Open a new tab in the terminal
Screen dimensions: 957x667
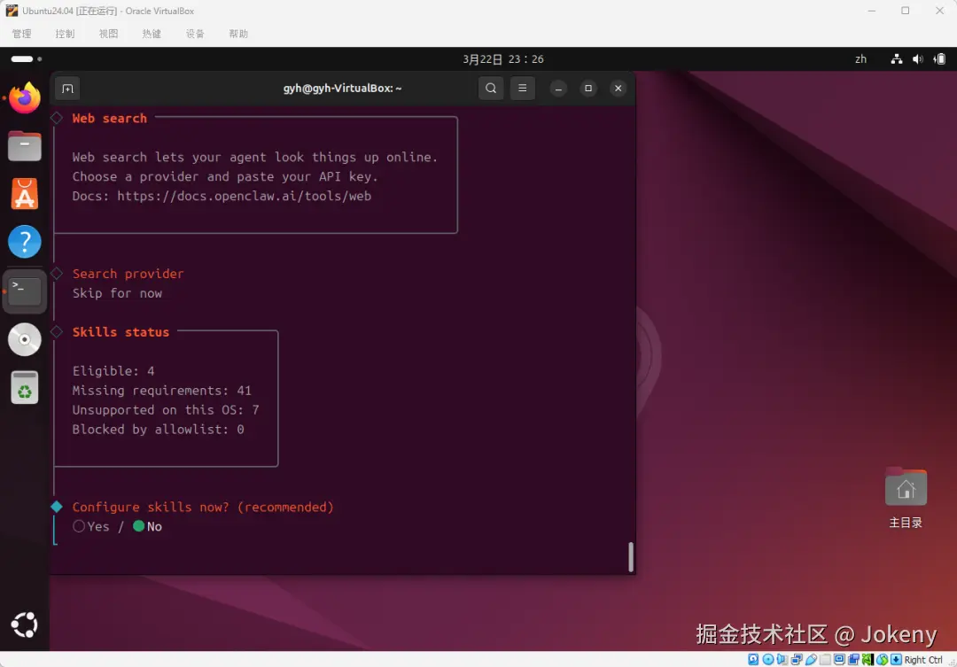coord(67,89)
